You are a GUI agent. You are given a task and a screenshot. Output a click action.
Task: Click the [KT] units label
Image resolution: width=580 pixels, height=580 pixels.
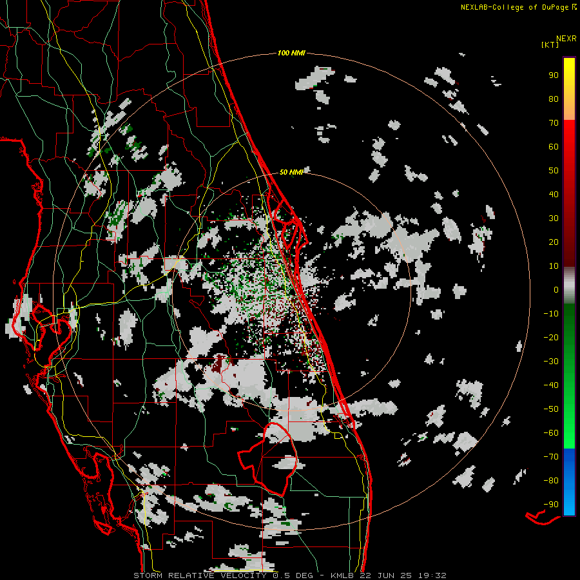tap(550, 44)
